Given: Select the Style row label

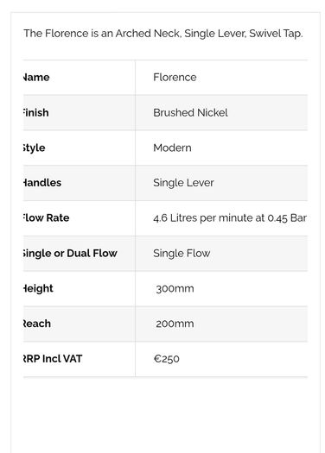Looking at the screenshot, I should coord(35,148).
